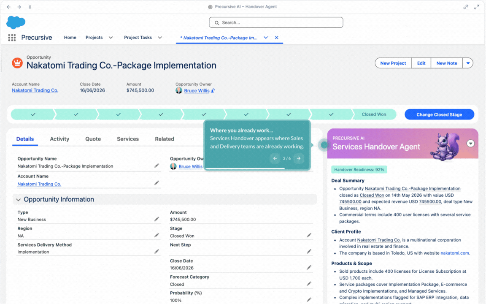Click the Change Closed Stage button
The width and height of the screenshot is (486, 304).
tap(439, 114)
